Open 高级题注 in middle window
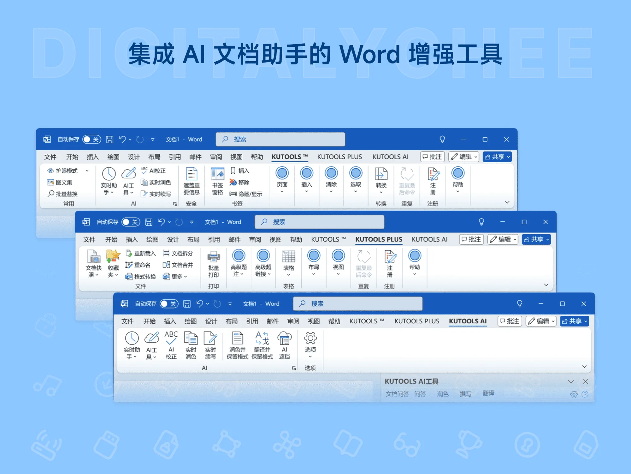Viewport: 631px width, 474px height. tap(239, 263)
